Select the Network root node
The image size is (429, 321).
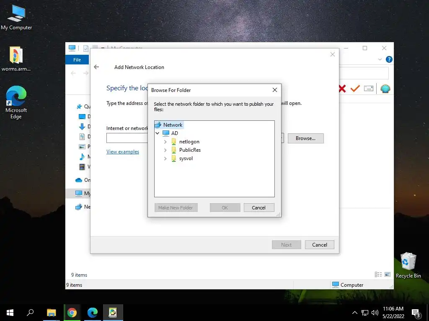click(x=173, y=125)
